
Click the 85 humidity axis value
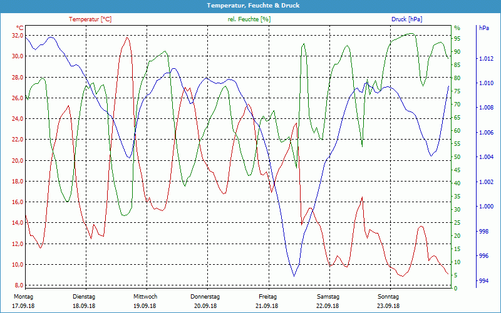click(457, 65)
